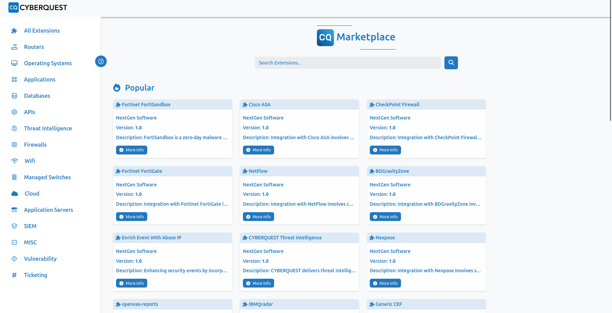Click the Ticketing hash icon
This screenshot has width=612, height=313.
pyautogui.click(x=14, y=275)
